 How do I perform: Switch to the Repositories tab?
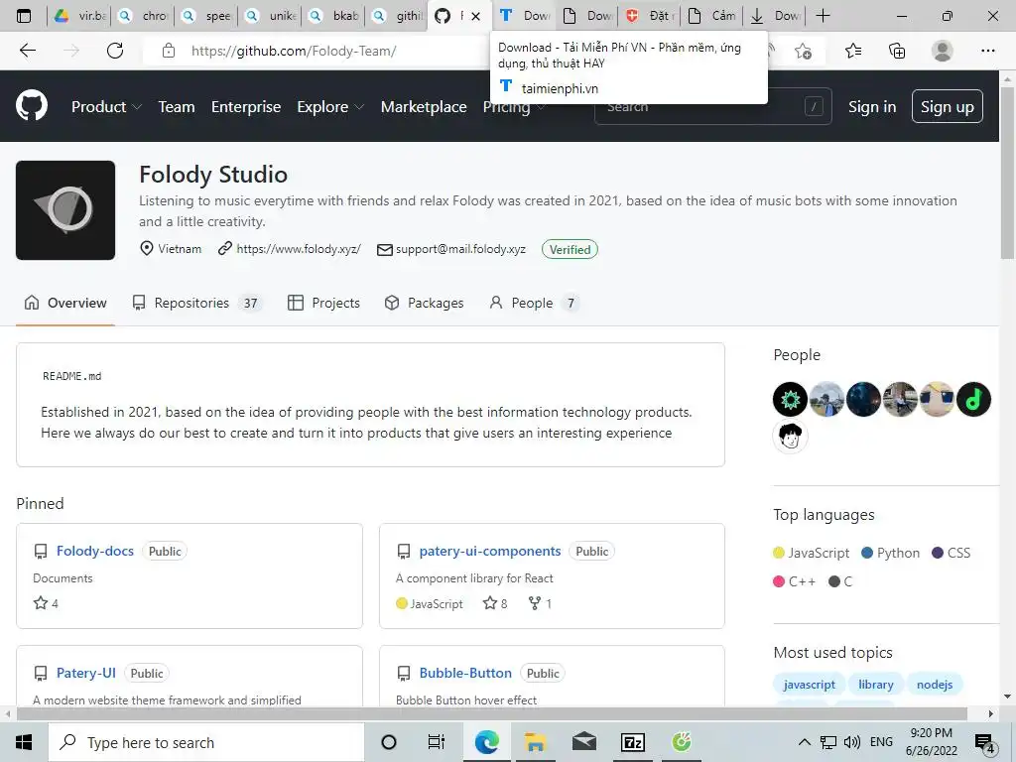(x=196, y=303)
